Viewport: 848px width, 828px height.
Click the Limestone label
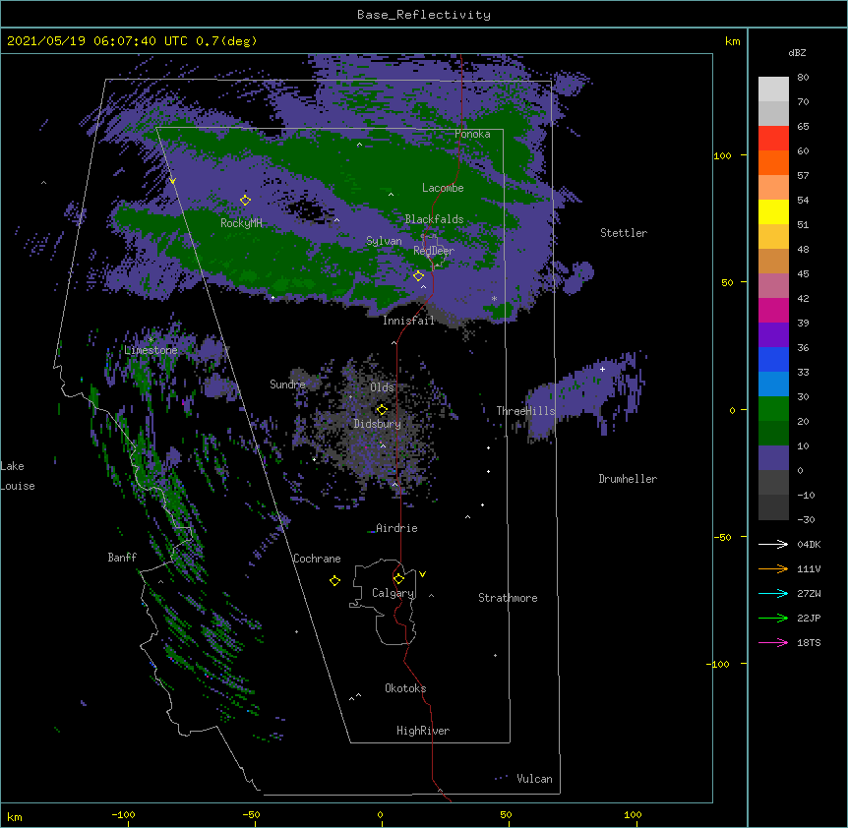click(x=151, y=350)
